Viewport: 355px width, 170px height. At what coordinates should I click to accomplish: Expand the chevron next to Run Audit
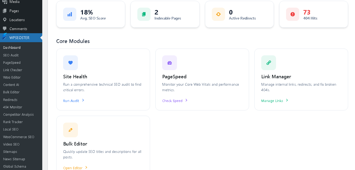(x=83, y=100)
